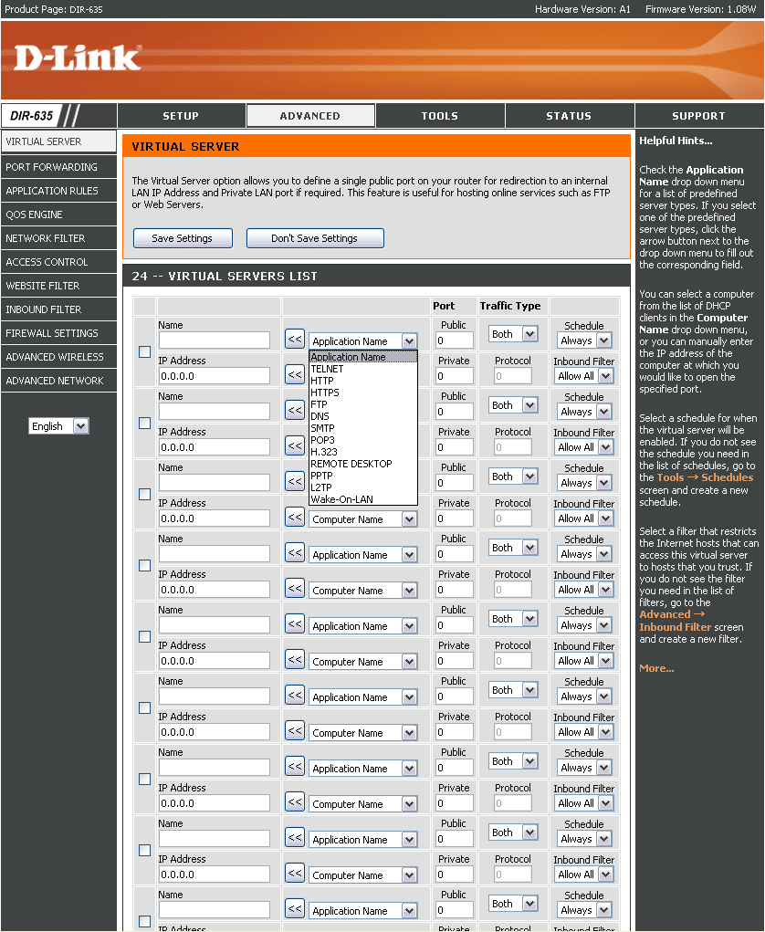Screen dimensions: 765x932
Task: Choose REMOTE DESKTOP from the application list
Action: 362,464
